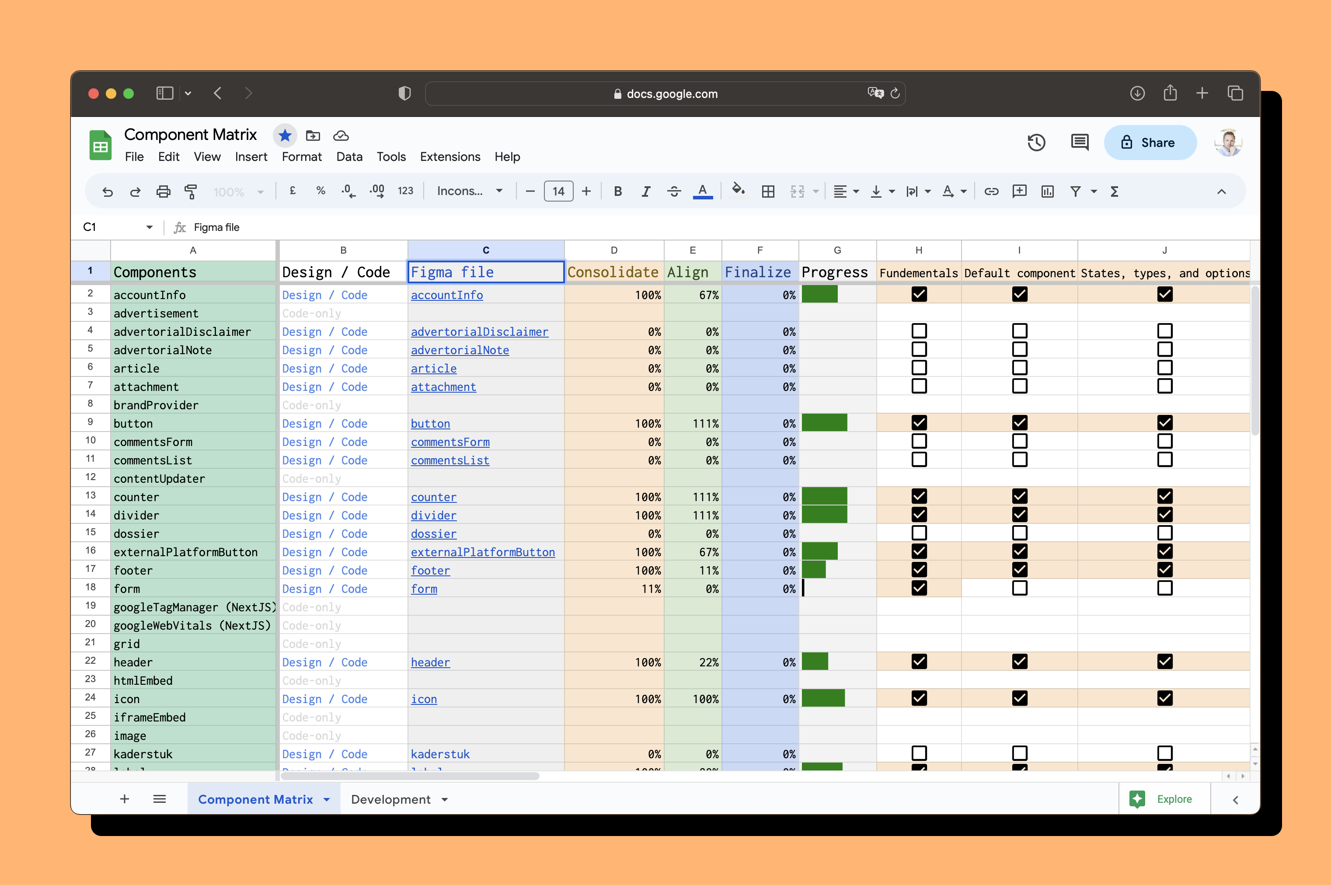
Task: Click the paint format icon
Action: coord(191,192)
